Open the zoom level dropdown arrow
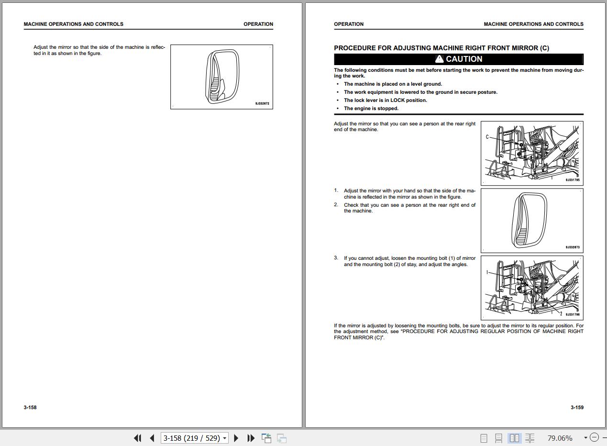The width and height of the screenshot is (607, 446). [585, 438]
